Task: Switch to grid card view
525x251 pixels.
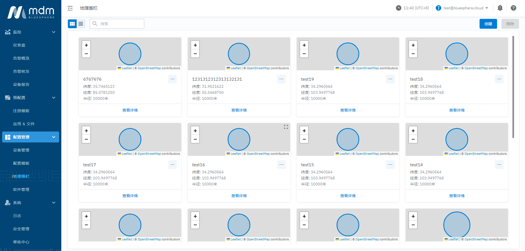Action: tap(72, 24)
